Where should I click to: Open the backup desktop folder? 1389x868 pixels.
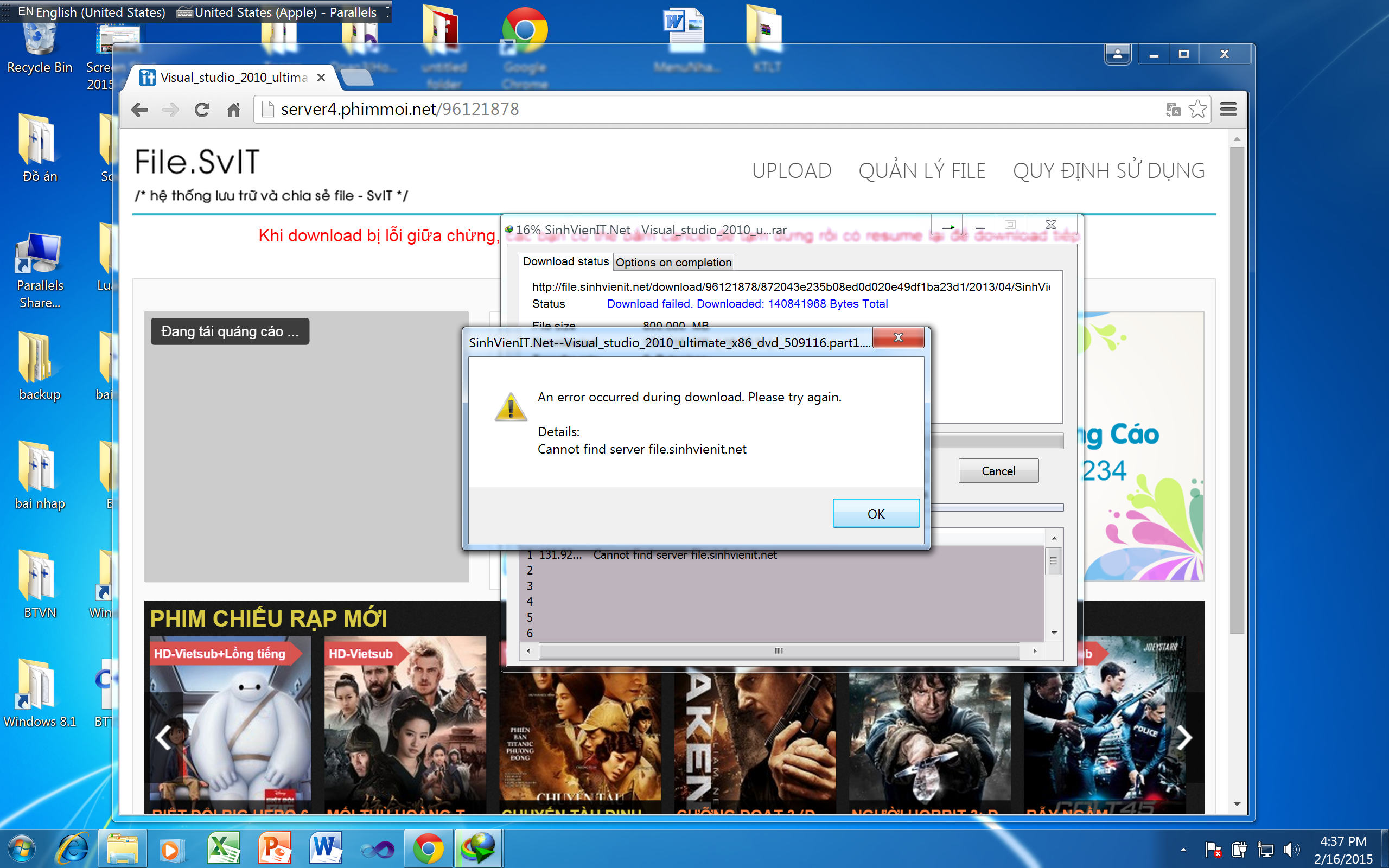point(39,366)
